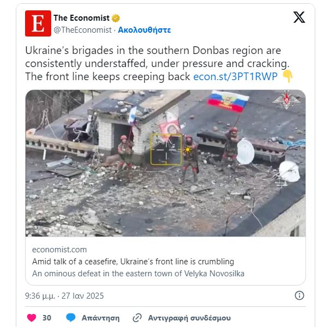Image resolution: width=330 pixels, height=327 pixels.
Task: Open the rooftop soldiers preview image
Action: pyautogui.click(x=166, y=163)
